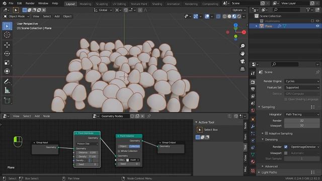Select the Add Cube tool
The height and width of the screenshot is (181, 322).
click(x=7, y=101)
